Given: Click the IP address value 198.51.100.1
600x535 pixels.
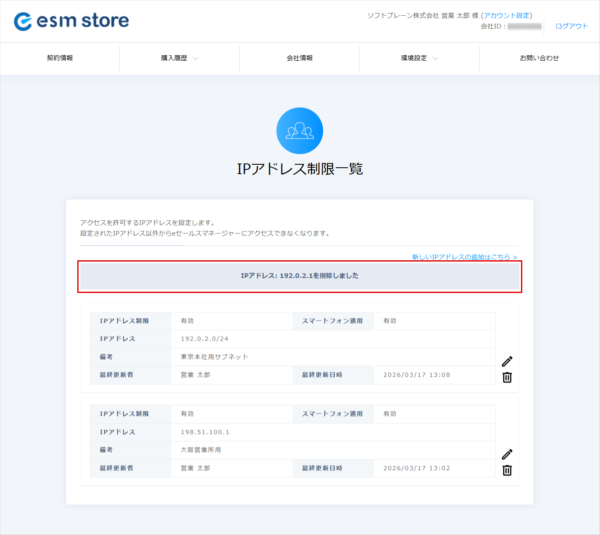Looking at the screenshot, I should [x=205, y=432].
